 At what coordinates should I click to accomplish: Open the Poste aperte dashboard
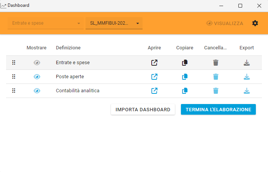154,77
